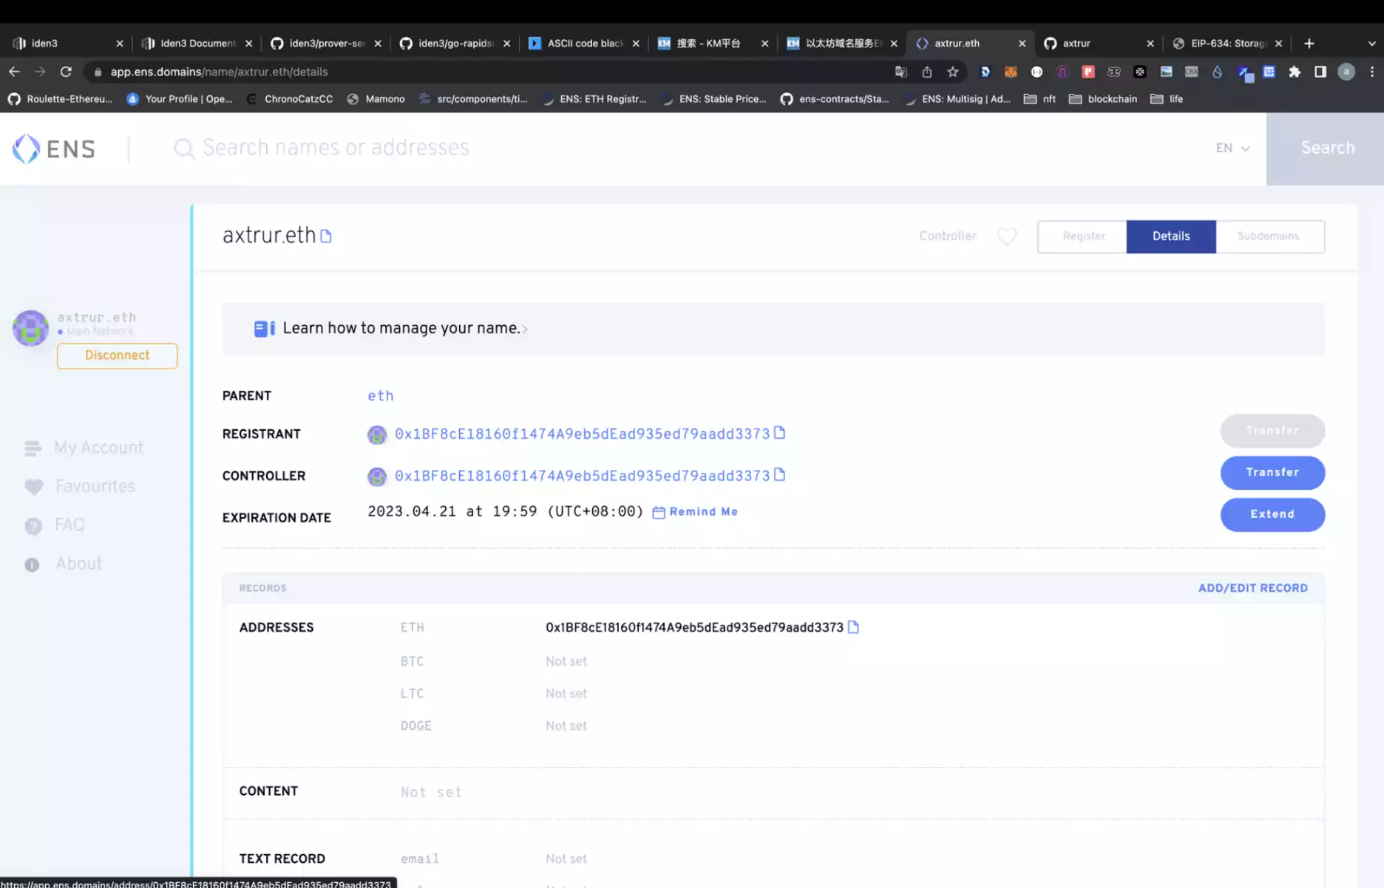1384x888 pixels.
Task: Click Transfer button for Controller
Action: [x=1272, y=472]
